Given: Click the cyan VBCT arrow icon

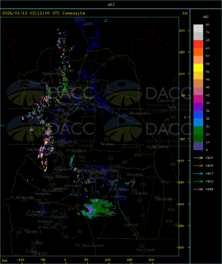Looking at the screenshot, I should pos(198,173).
